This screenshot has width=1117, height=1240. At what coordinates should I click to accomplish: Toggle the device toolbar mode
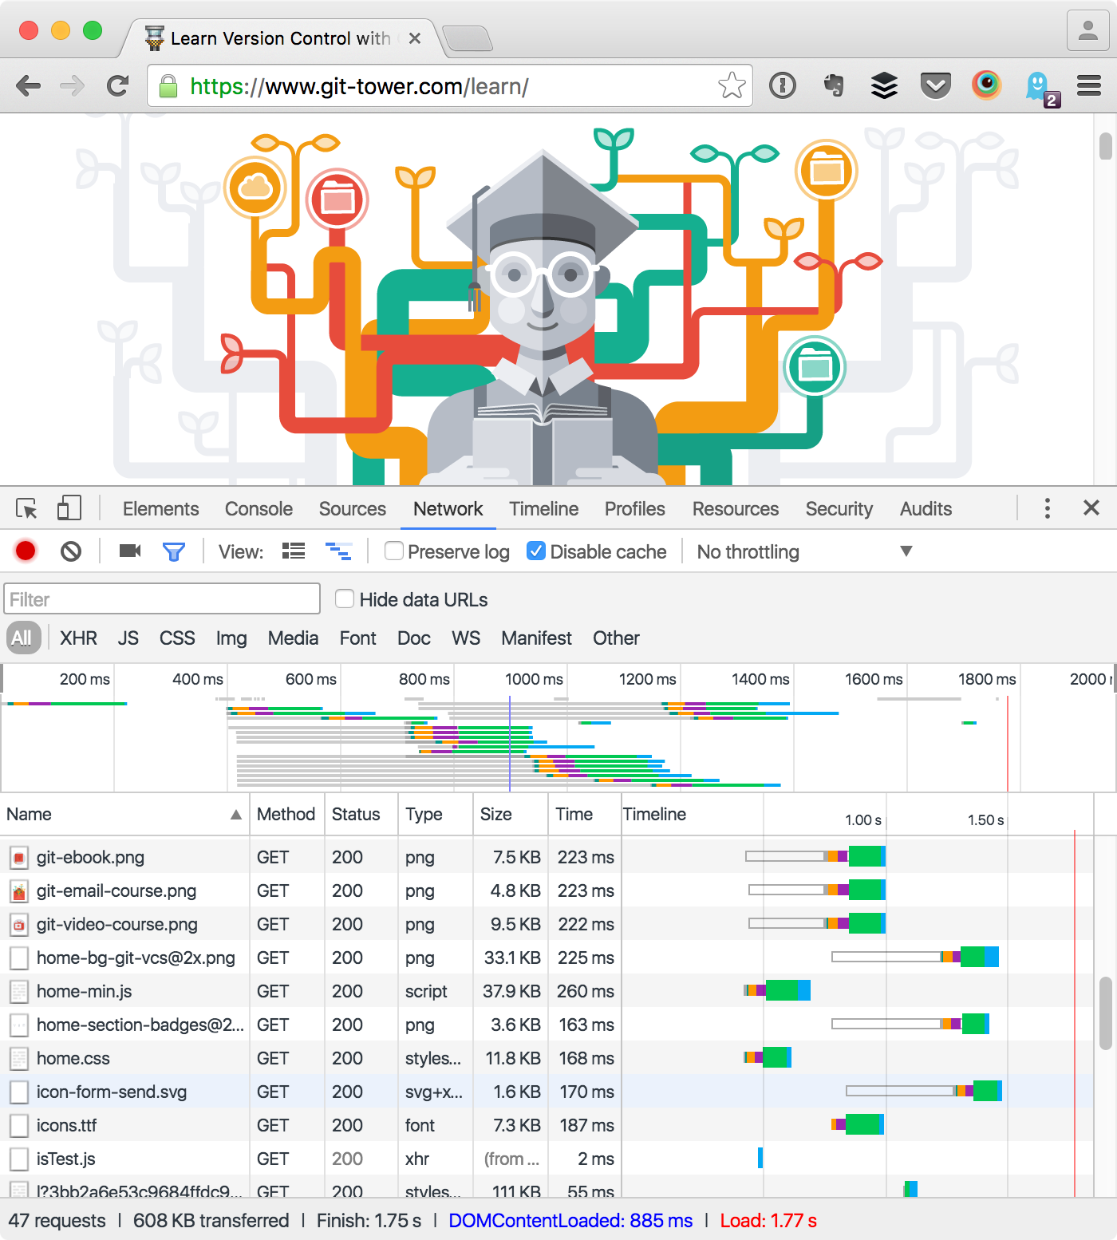pos(69,507)
